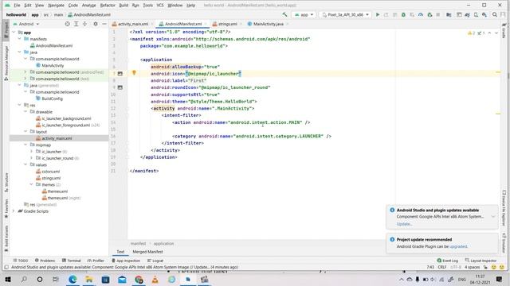510x286 pixels.
Task: Click the Debug app bug icon
Action: 403,14
